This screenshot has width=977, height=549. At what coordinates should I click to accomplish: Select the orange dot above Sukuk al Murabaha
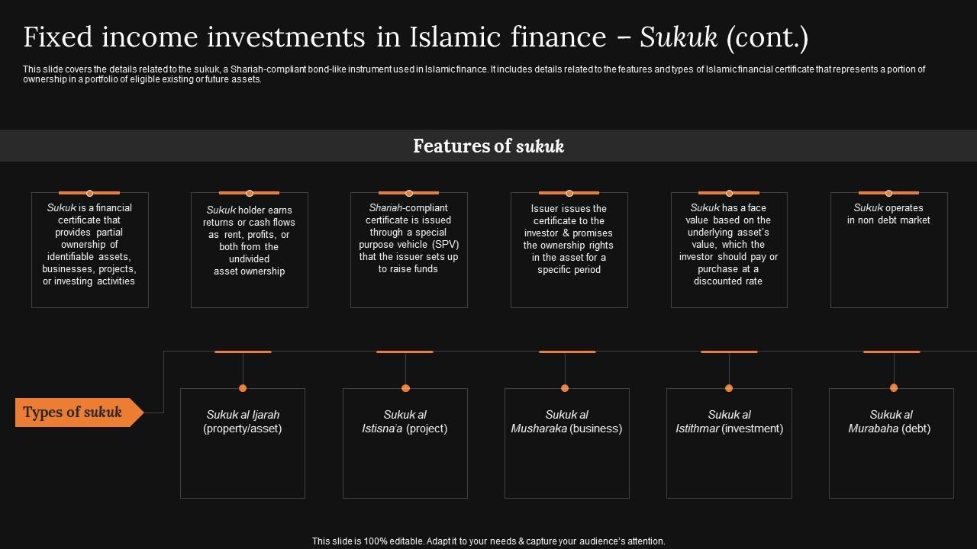point(894,388)
